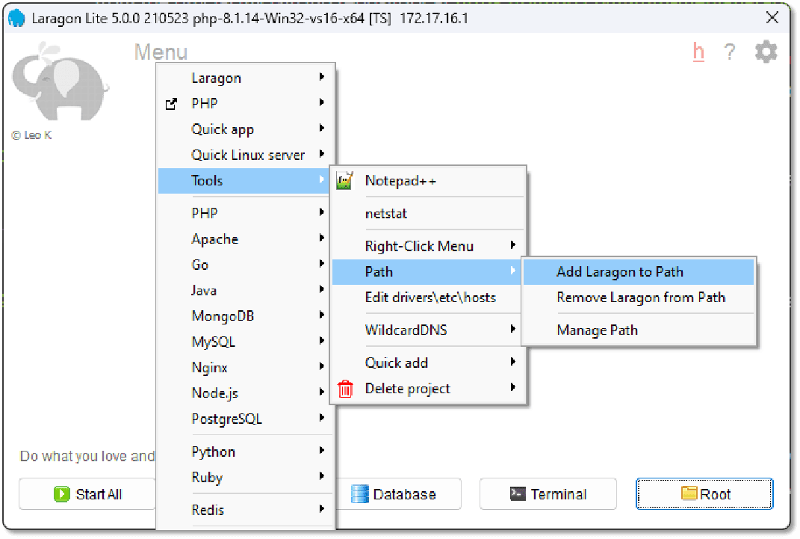Expand Delete project submenu arrow

tap(512, 387)
